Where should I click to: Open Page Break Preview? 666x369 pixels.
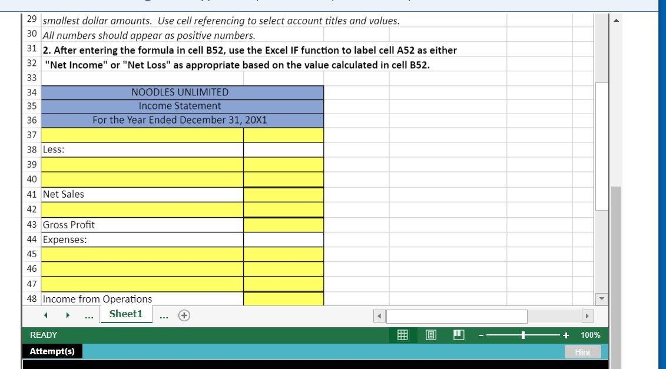pos(459,335)
